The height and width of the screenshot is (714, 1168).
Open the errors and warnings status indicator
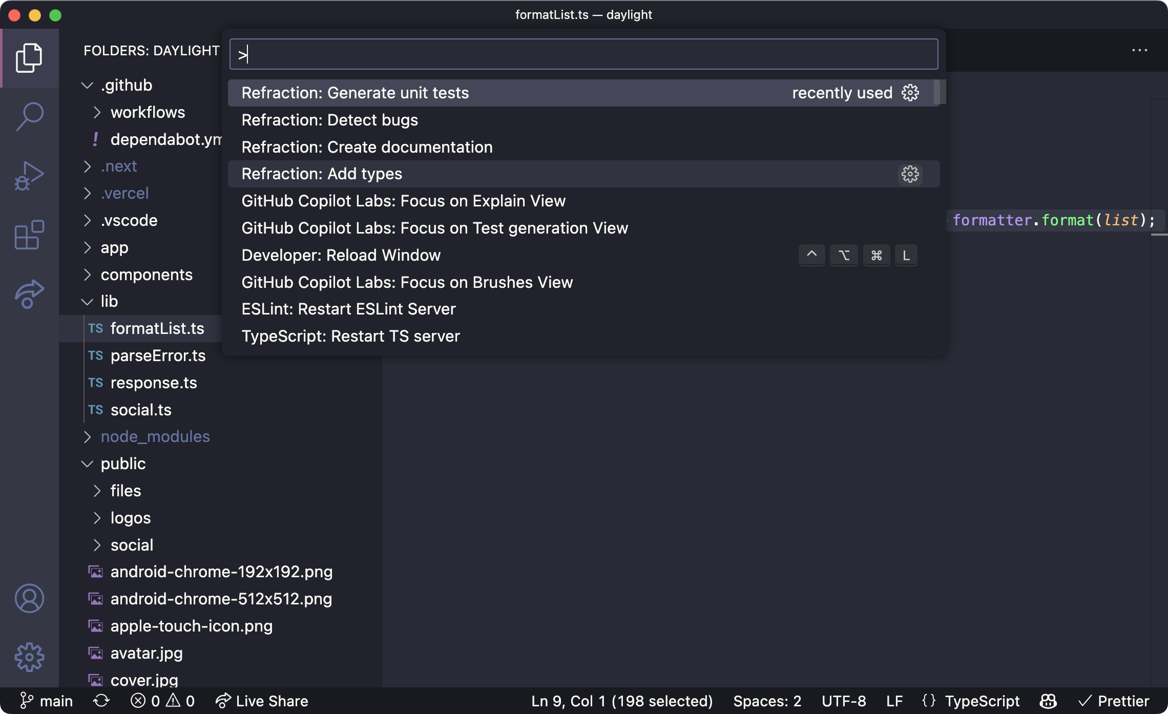[x=162, y=701]
